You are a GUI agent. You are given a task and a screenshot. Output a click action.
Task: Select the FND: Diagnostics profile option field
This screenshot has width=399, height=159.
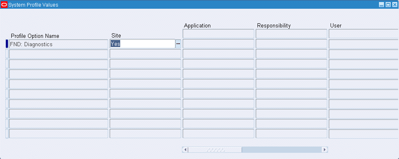click(58, 44)
